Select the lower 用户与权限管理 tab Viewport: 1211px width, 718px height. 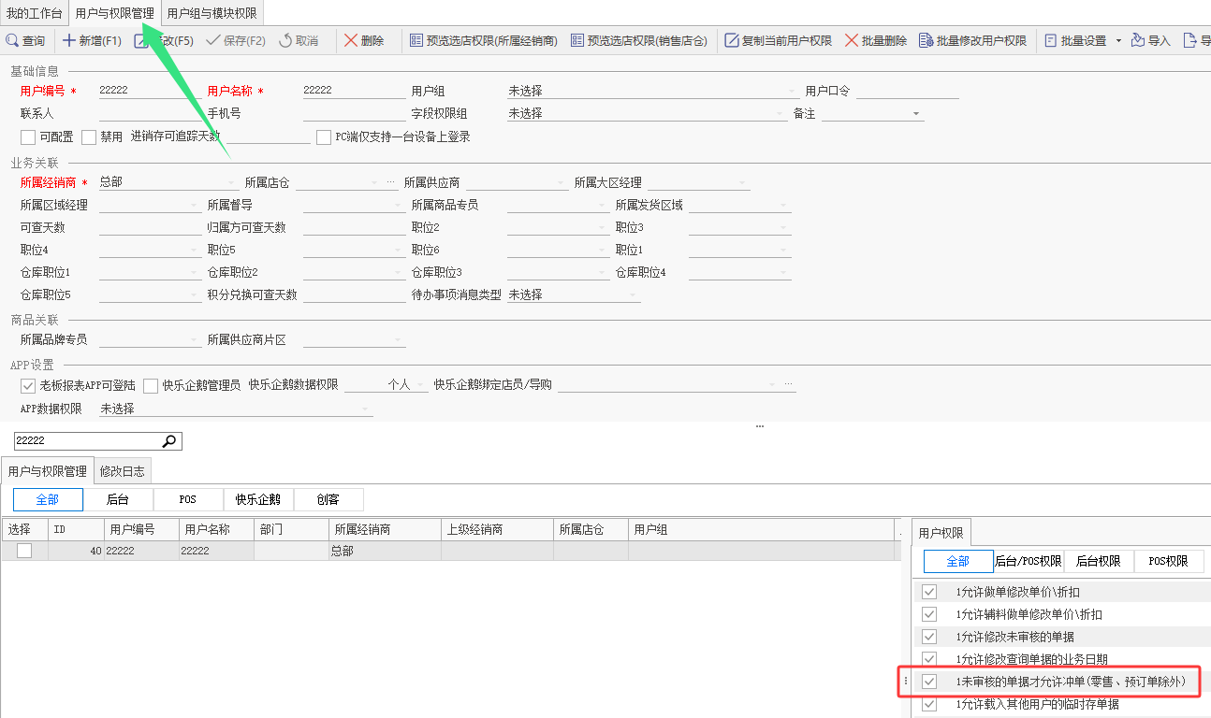(x=47, y=471)
